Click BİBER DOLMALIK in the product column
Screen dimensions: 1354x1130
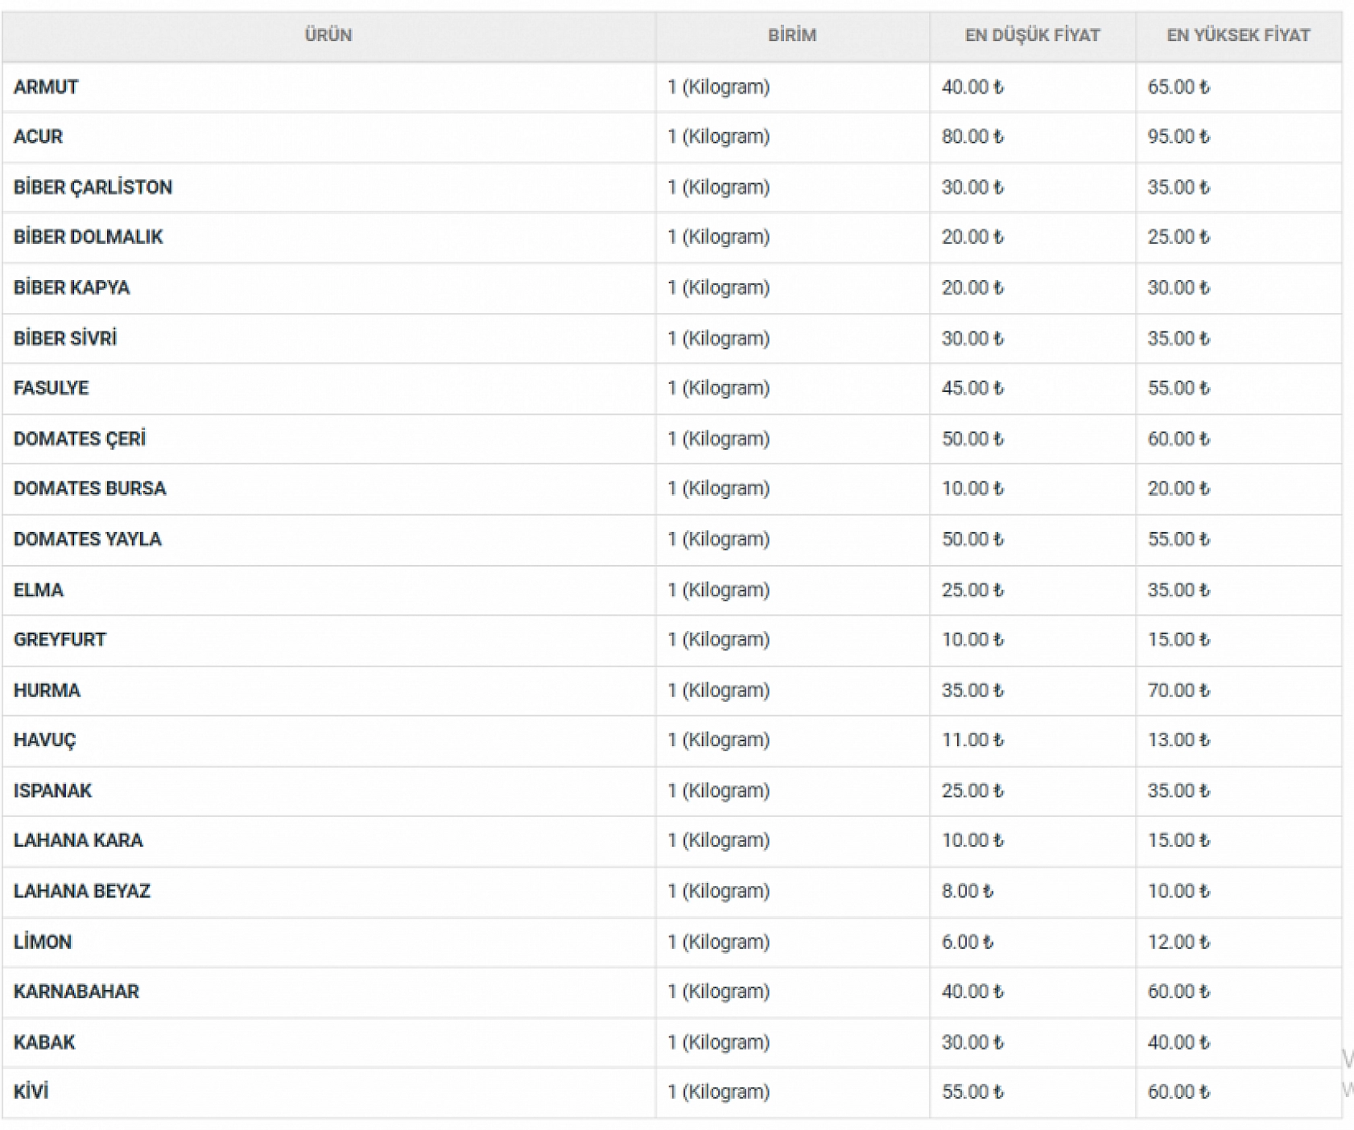(x=88, y=237)
